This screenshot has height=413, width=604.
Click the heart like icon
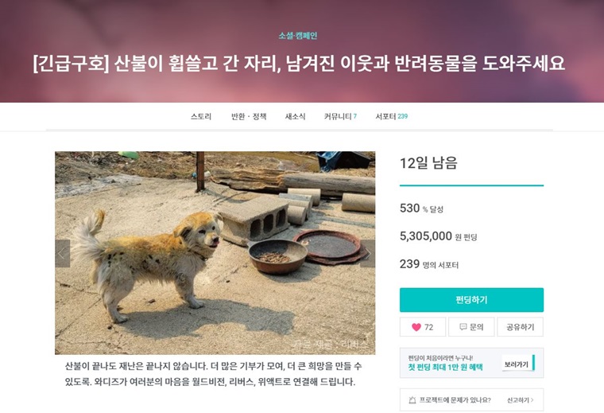pyautogui.click(x=416, y=327)
